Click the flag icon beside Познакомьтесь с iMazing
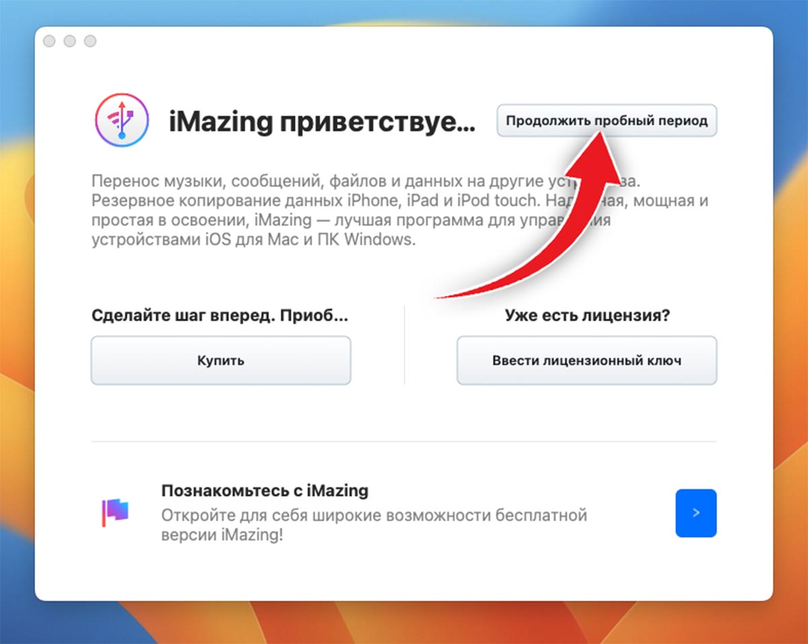The image size is (808, 644). coord(115,513)
